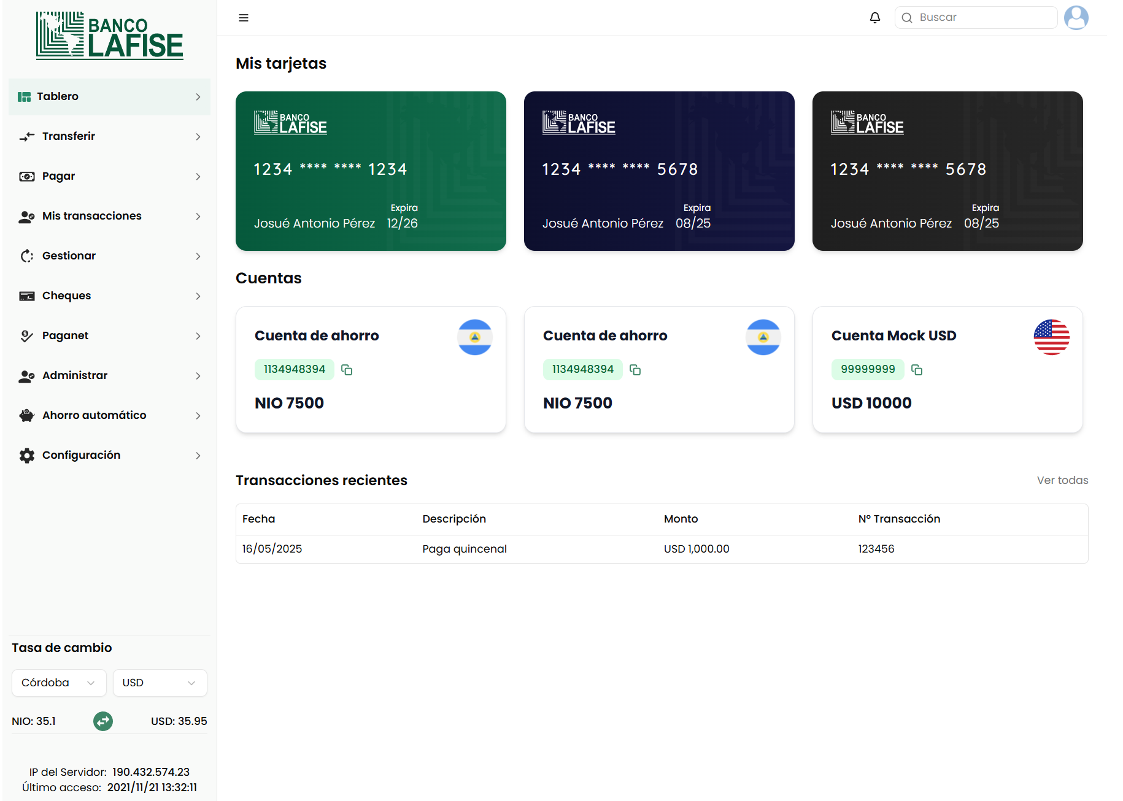Click the Mis transacciones icon
1123x801 pixels.
(26, 216)
